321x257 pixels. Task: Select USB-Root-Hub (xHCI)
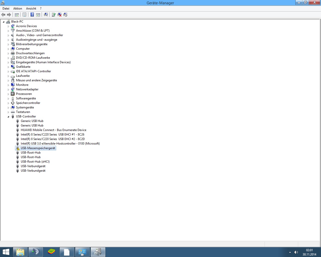[35, 162]
